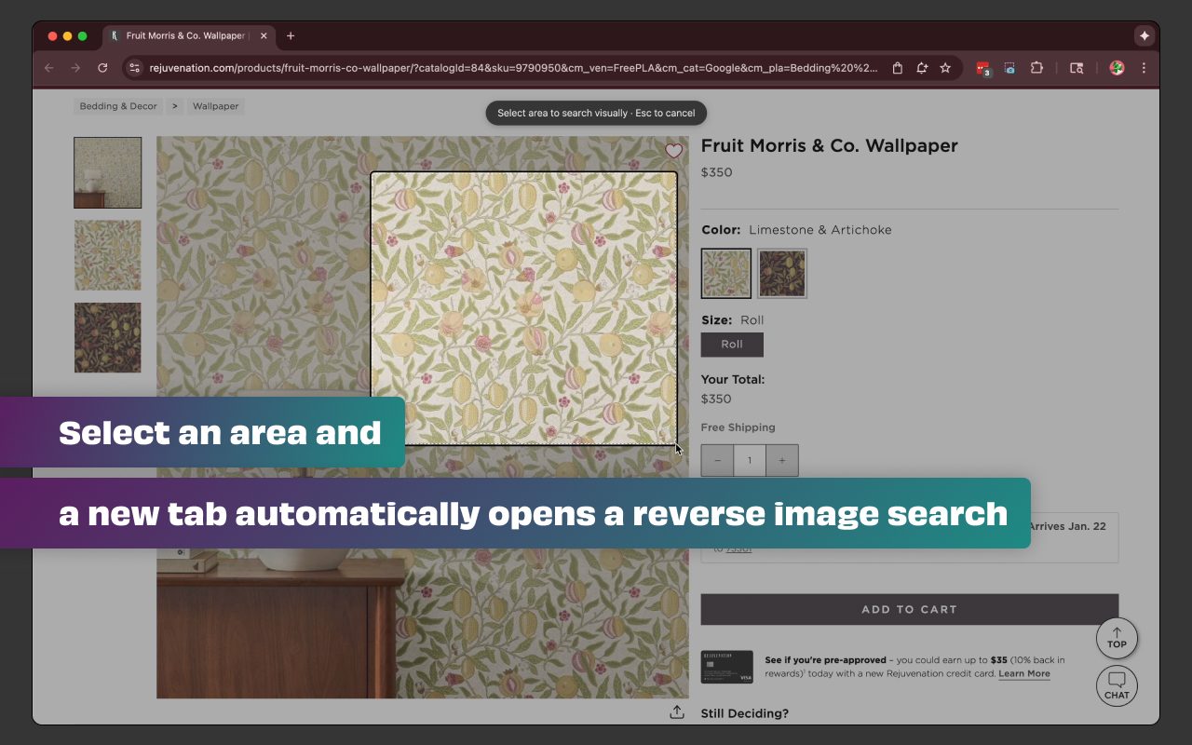Close the Fruit Morris & Co. Wallpaper tab
1192x745 pixels.
pyautogui.click(x=264, y=36)
